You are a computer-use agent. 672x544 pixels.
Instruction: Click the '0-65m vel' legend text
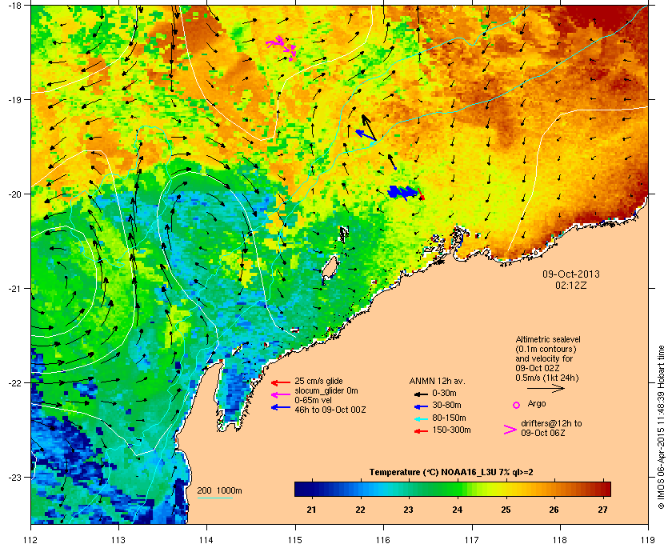pos(312,400)
